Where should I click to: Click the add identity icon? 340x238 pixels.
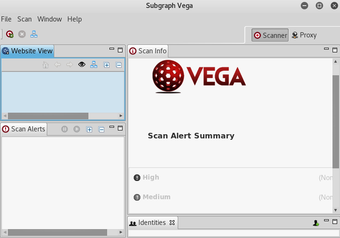(316, 223)
